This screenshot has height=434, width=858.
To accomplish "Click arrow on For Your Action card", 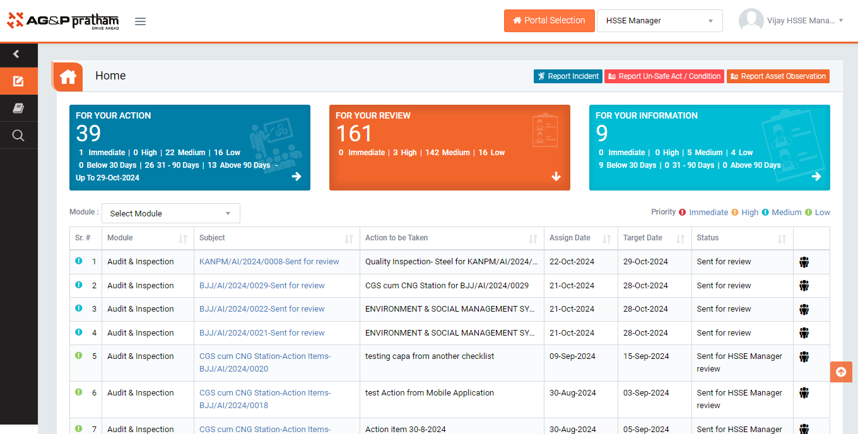I will pyautogui.click(x=297, y=177).
